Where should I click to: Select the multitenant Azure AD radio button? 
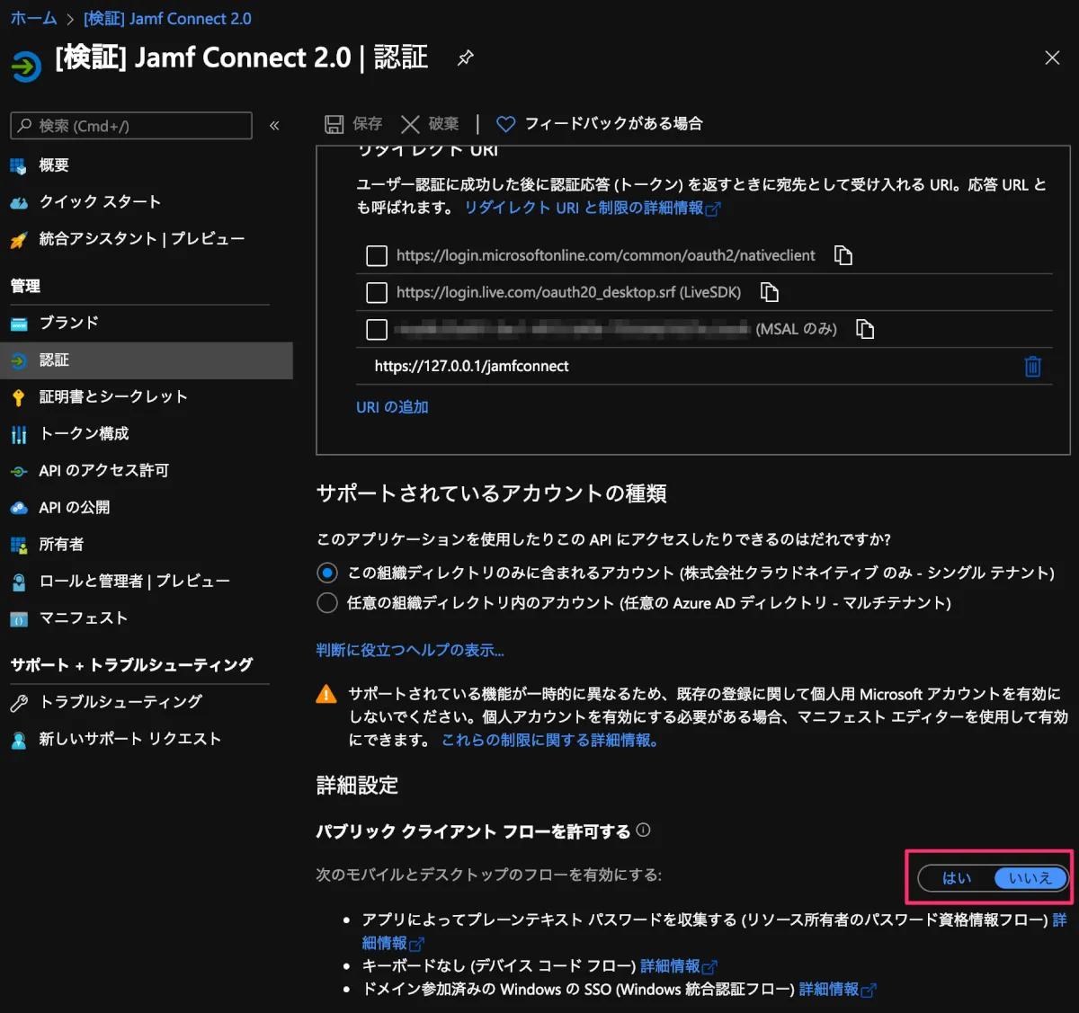point(327,602)
